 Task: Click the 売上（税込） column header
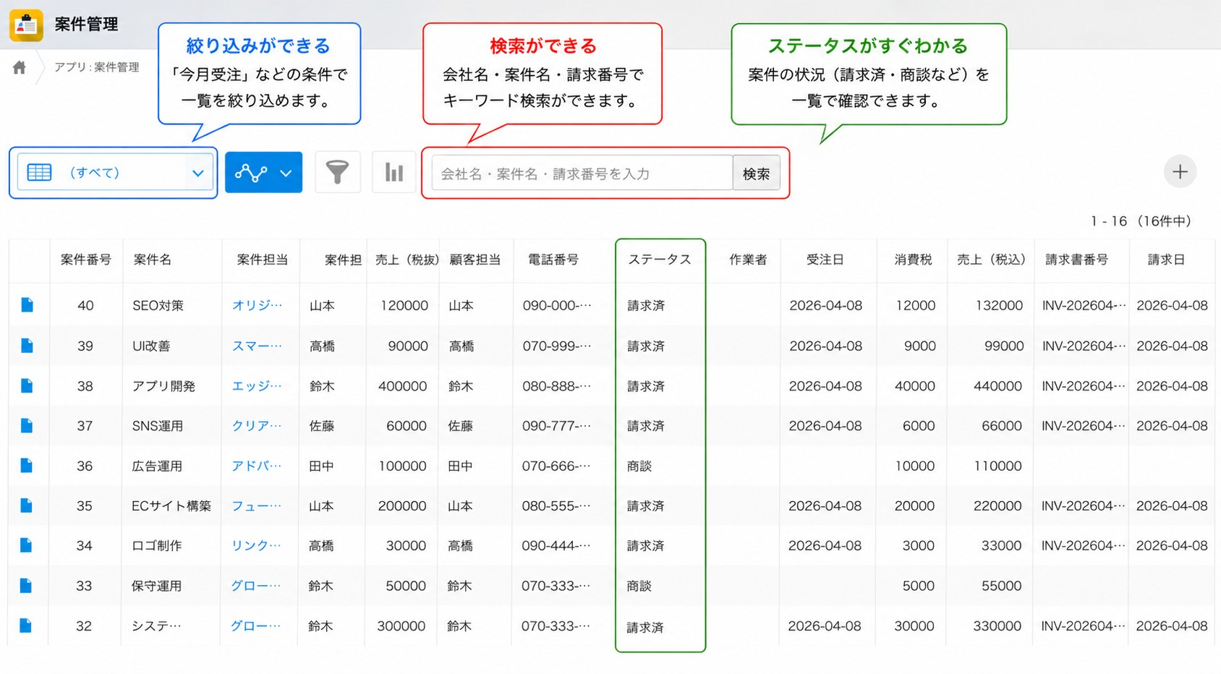tap(991, 260)
